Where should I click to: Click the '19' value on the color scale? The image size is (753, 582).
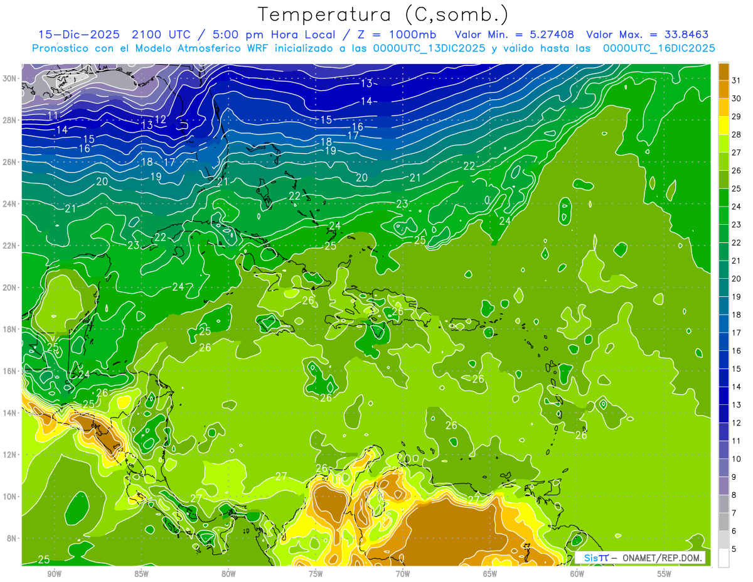(x=736, y=297)
